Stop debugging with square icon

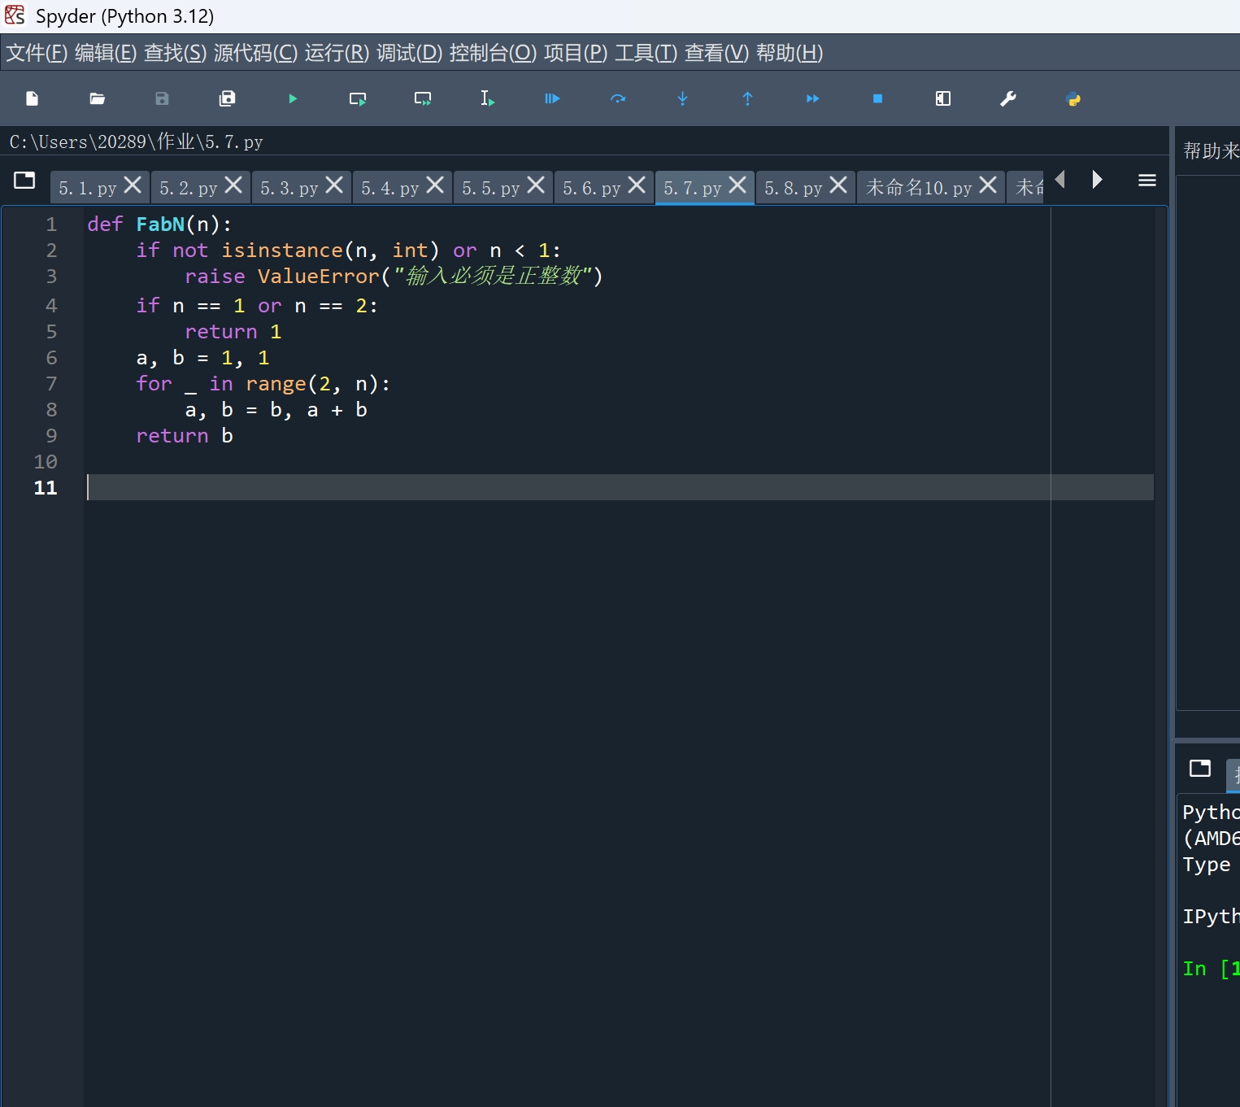pos(878,98)
